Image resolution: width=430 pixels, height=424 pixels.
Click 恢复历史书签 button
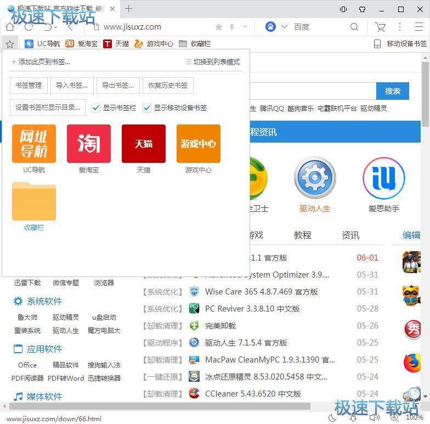[168, 86]
